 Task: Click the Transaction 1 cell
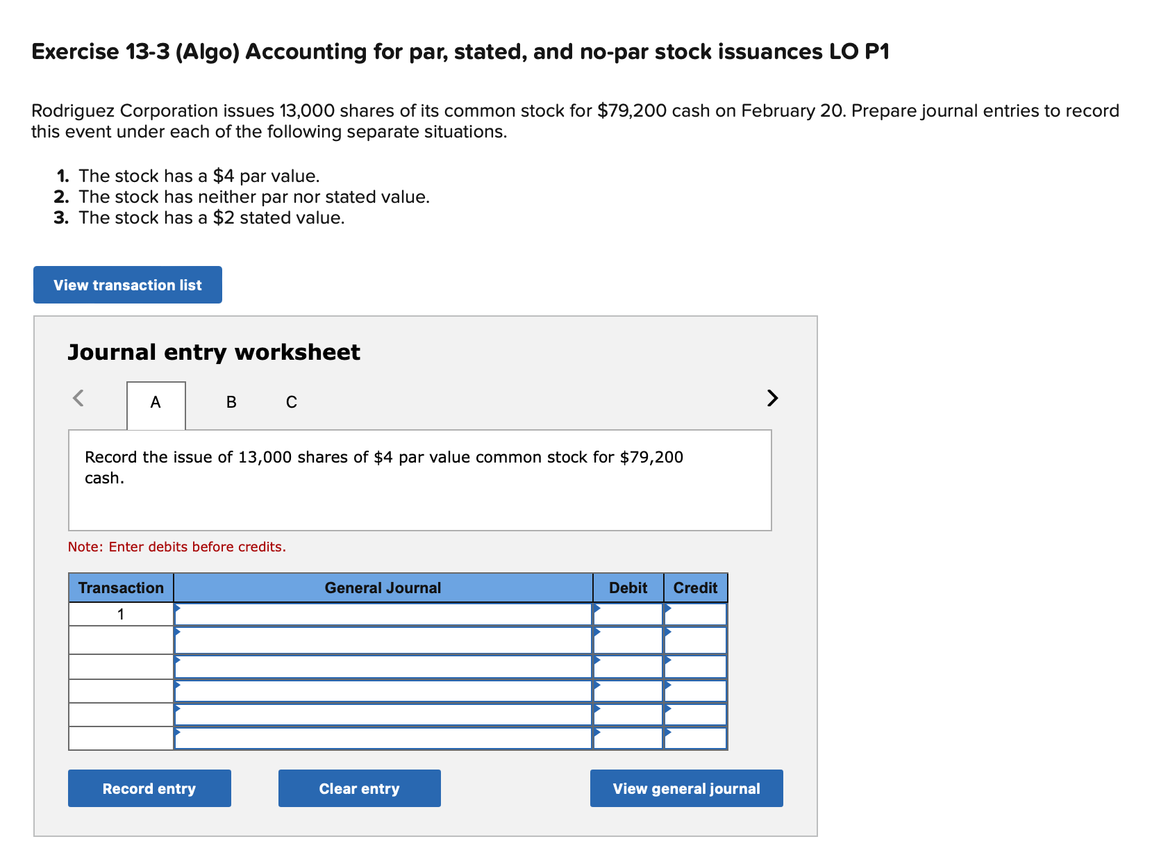120,613
